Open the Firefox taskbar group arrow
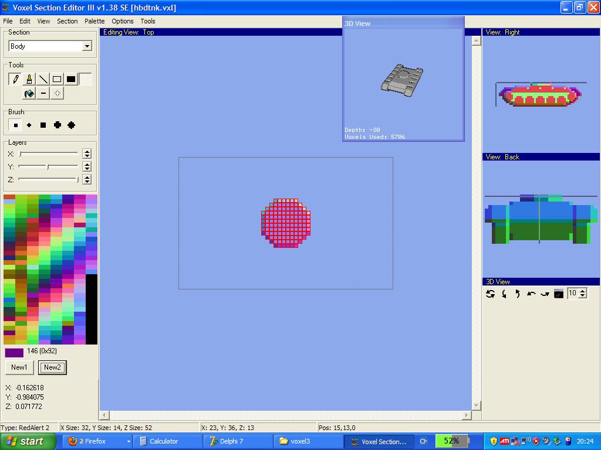 [129, 441]
